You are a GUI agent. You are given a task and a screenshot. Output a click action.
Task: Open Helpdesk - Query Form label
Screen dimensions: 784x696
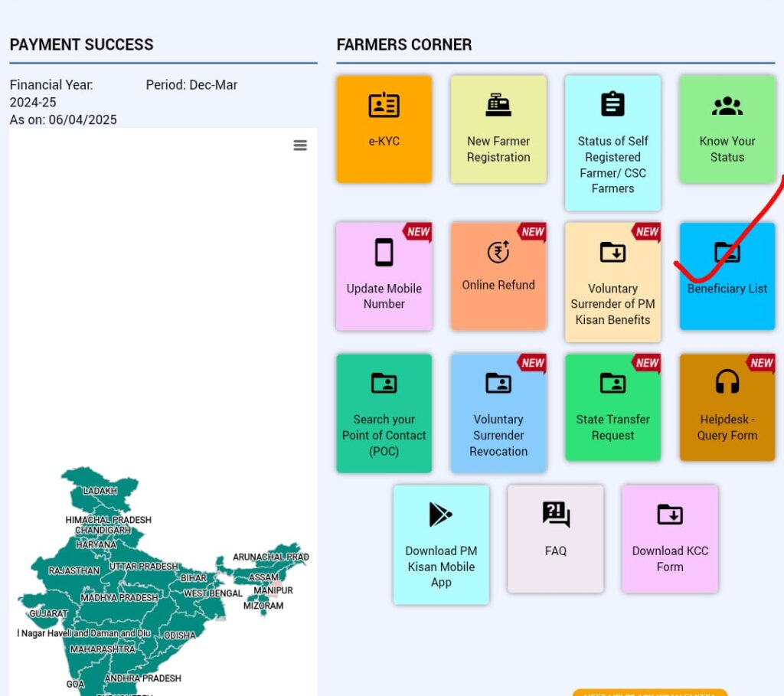[x=727, y=427]
